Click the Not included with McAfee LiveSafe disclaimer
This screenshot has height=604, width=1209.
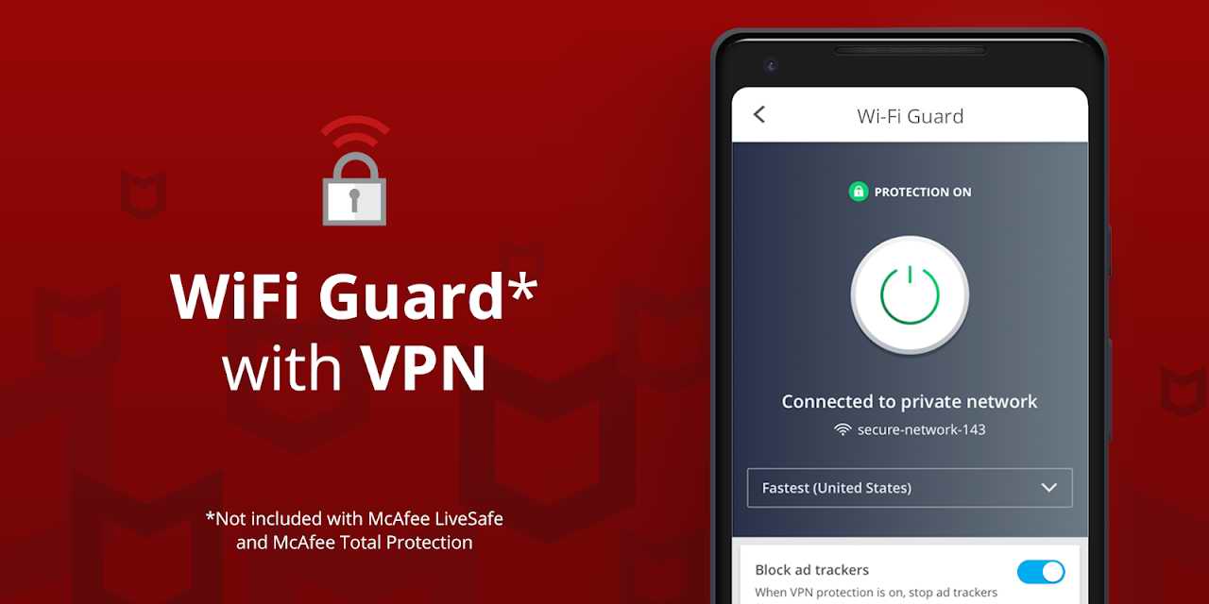coord(354,530)
